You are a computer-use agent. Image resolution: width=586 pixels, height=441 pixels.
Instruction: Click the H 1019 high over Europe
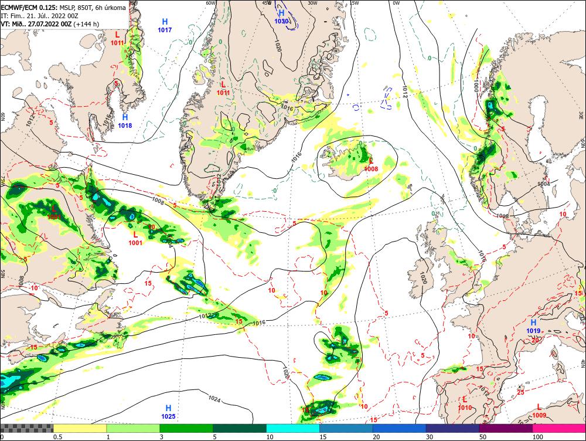coord(533,326)
